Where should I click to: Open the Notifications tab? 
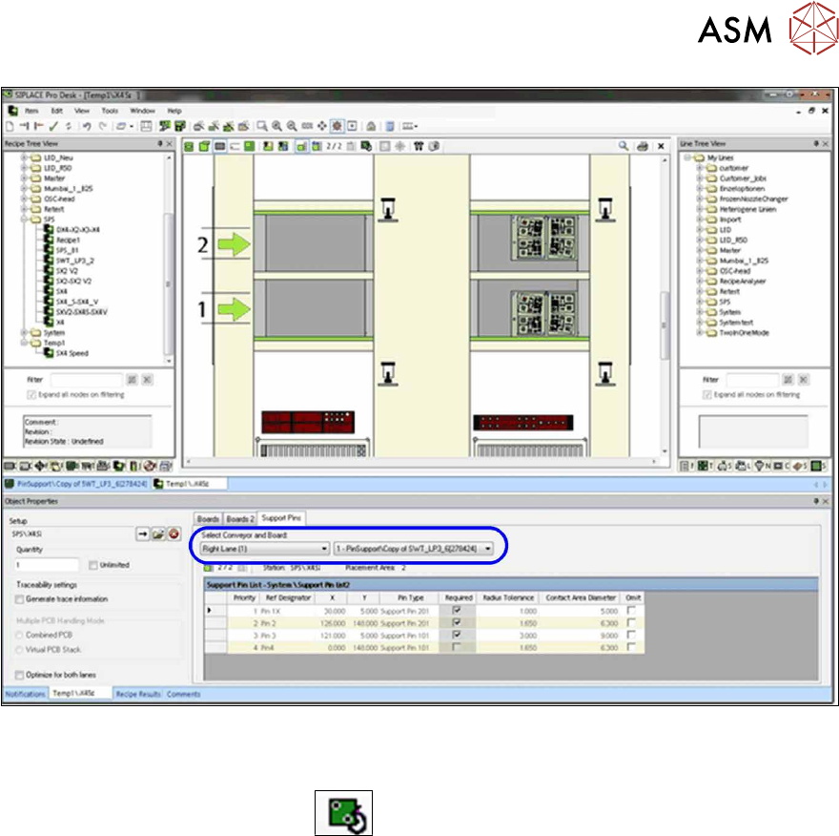tap(25, 694)
